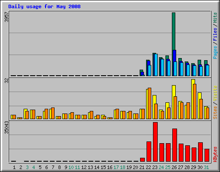Screen dimensions: 220x172
Task: Click the green day label 10
Action: [71, 167]
